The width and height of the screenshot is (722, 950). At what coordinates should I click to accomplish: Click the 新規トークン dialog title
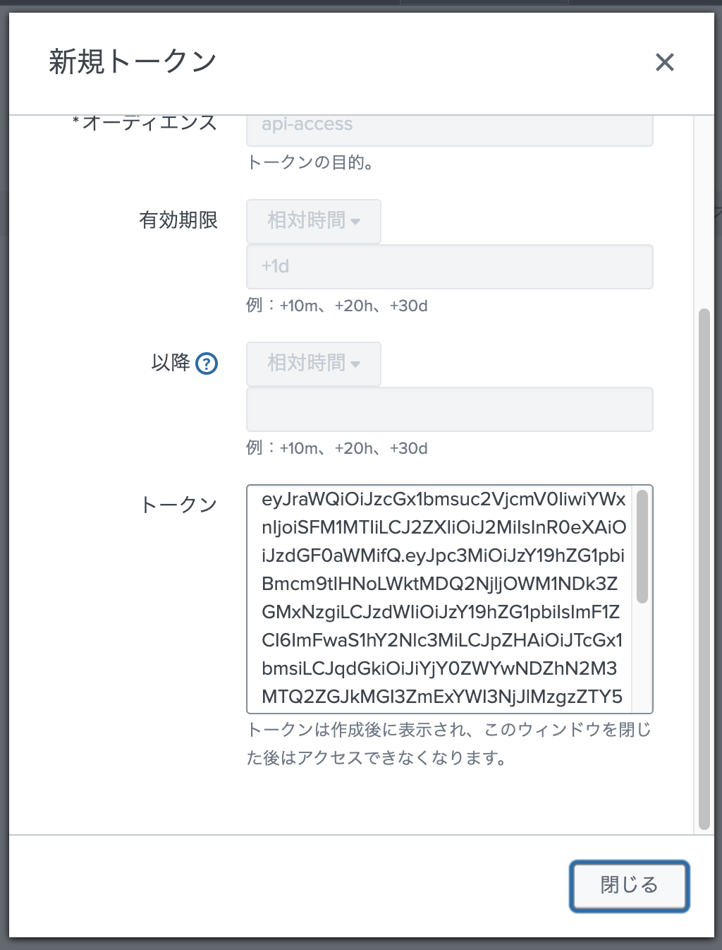coord(132,63)
